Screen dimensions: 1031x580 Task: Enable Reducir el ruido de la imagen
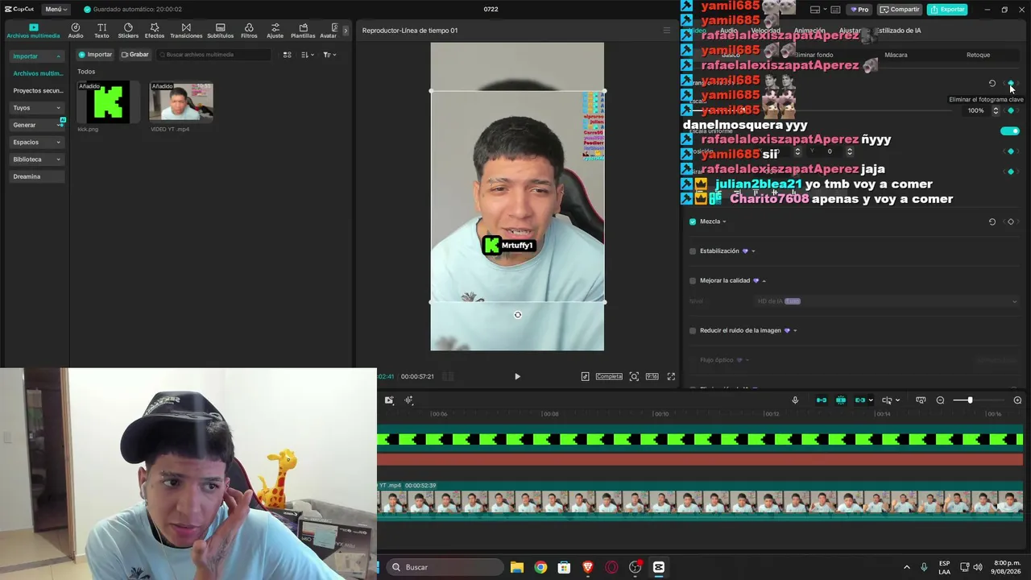tap(693, 331)
